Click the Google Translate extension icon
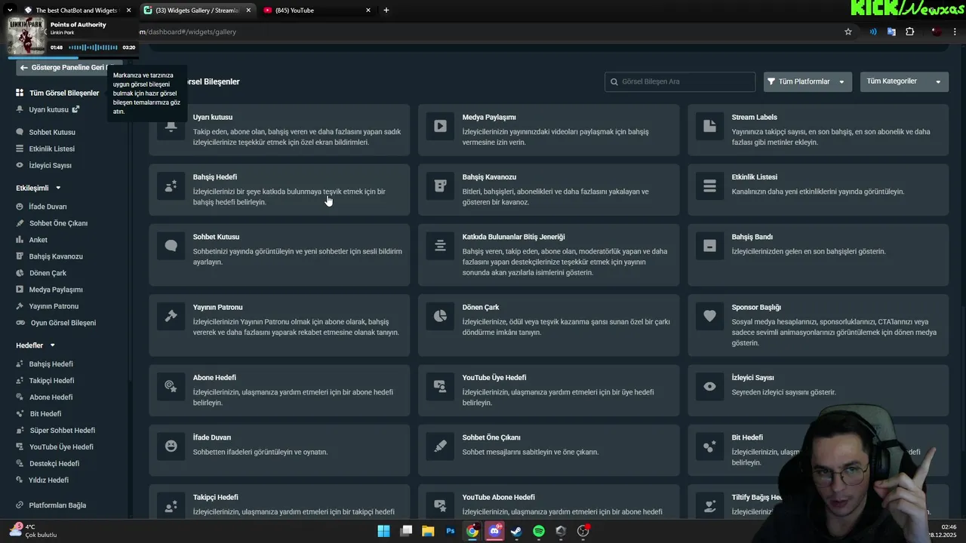The width and height of the screenshot is (966, 543). point(891,32)
